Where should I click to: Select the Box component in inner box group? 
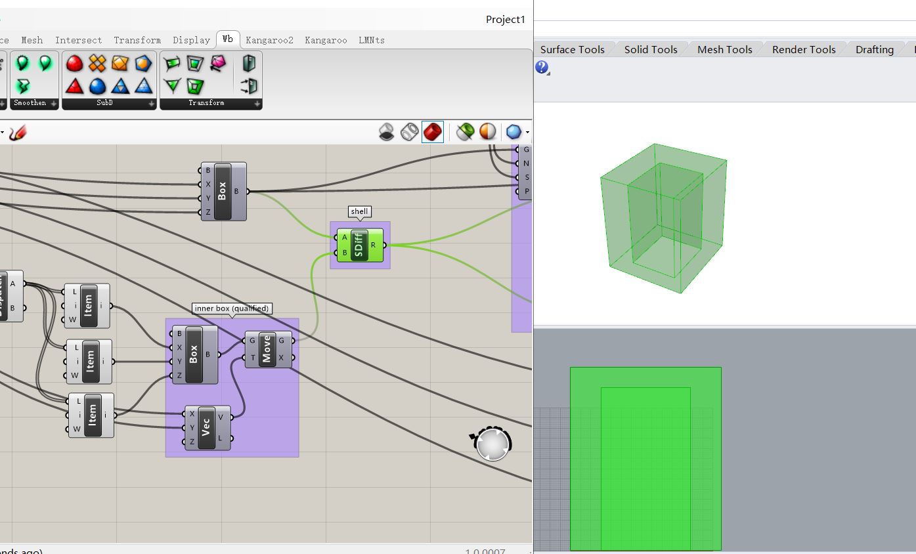[194, 354]
